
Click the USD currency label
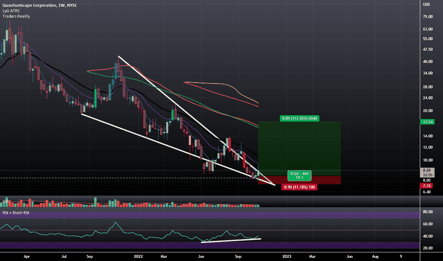426,4
